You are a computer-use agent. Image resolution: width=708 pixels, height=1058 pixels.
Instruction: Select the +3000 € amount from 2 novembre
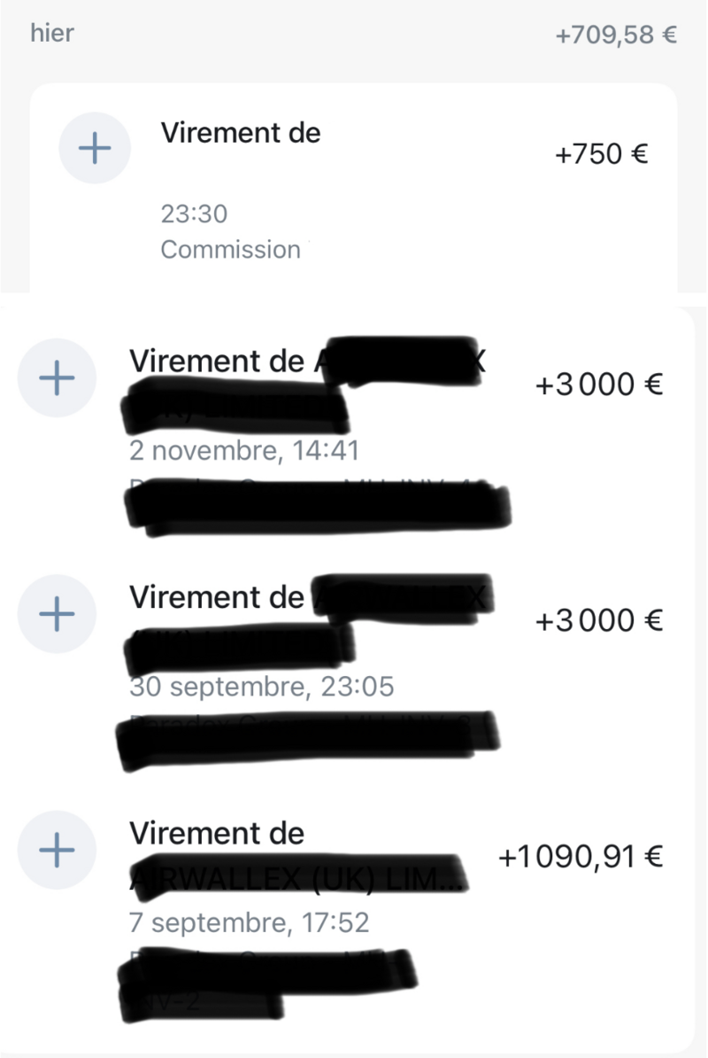tap(599, 385)
